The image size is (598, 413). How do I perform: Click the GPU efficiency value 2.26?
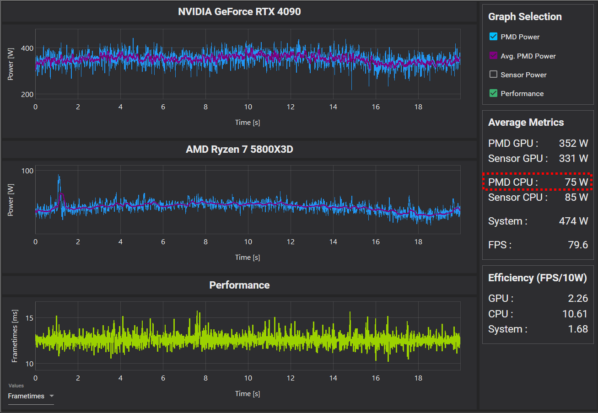[x=578, y=299]
